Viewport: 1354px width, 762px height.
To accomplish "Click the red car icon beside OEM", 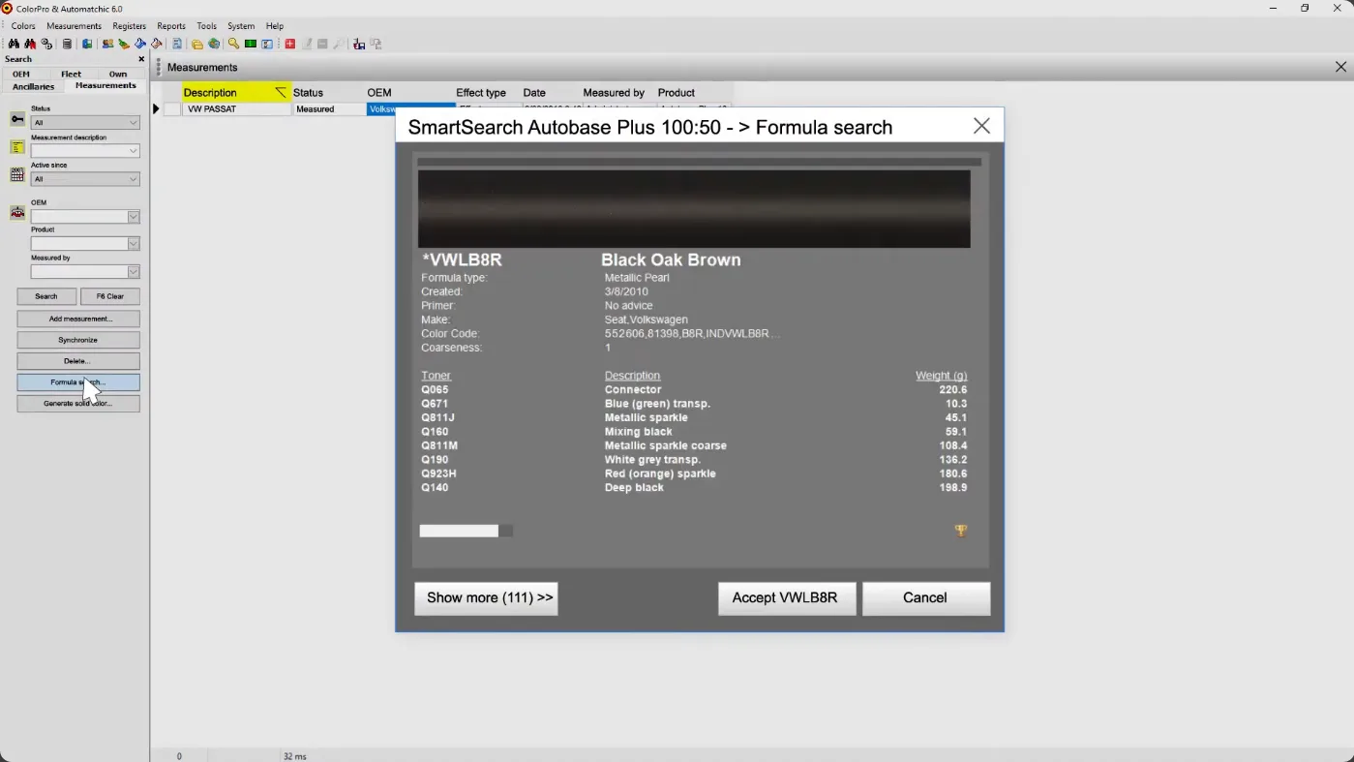I will [x=17, y=213].
